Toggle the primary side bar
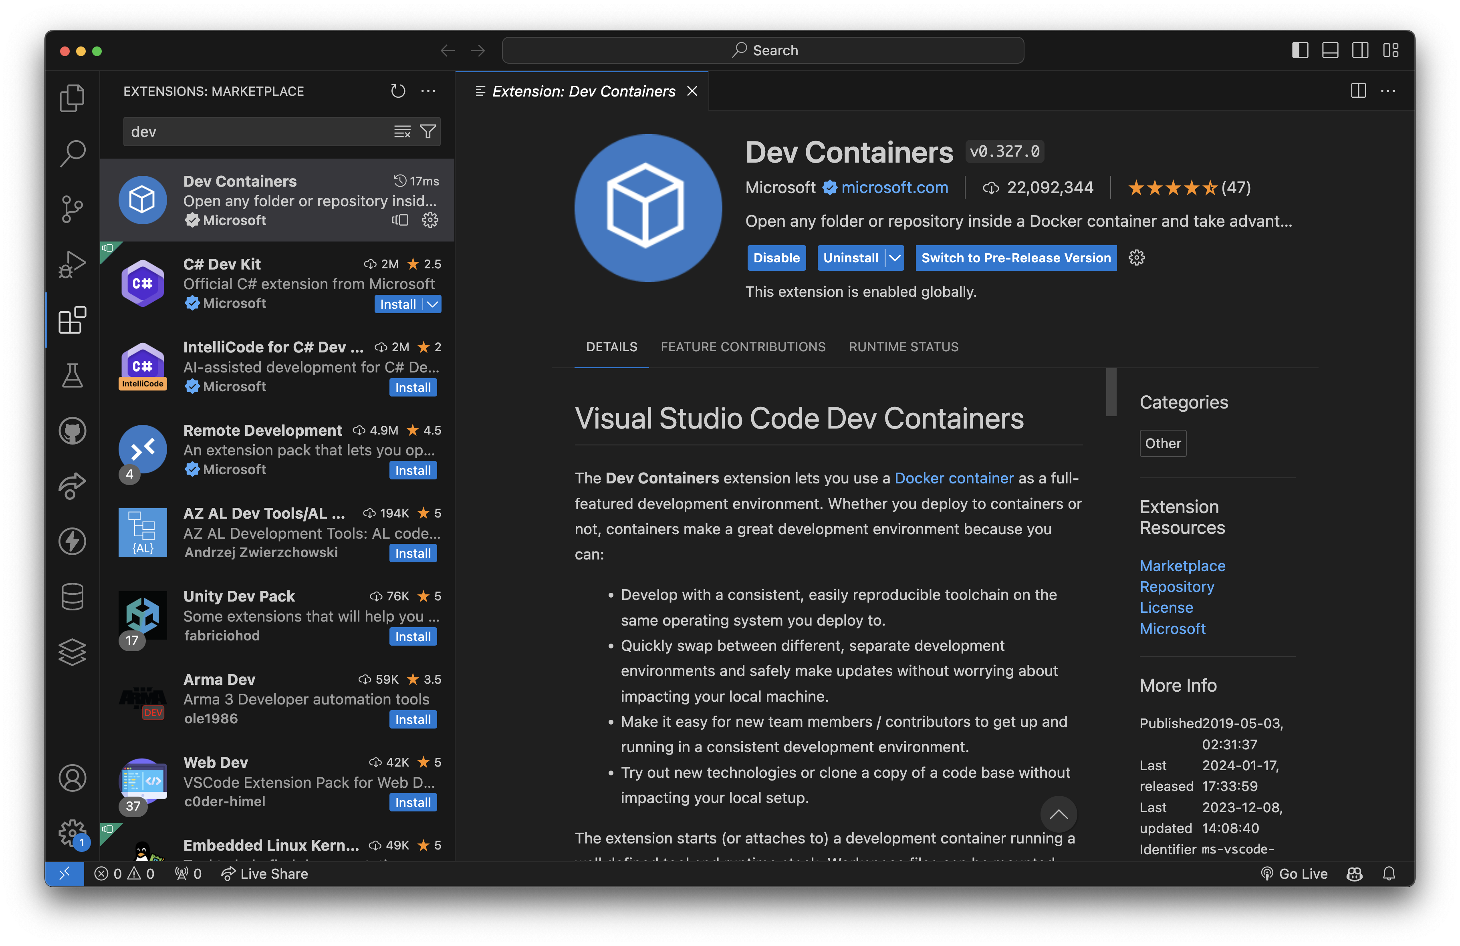 1300,50
